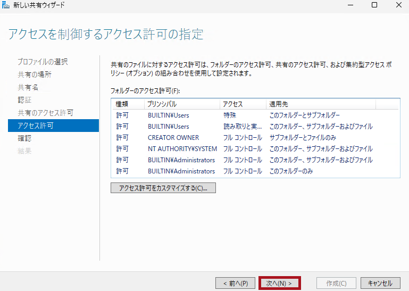
Task: Sort by the 適用先 column header
Action: coord(321,104)
